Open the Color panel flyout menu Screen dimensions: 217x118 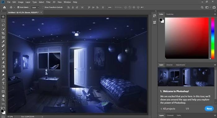coord(215,14)
